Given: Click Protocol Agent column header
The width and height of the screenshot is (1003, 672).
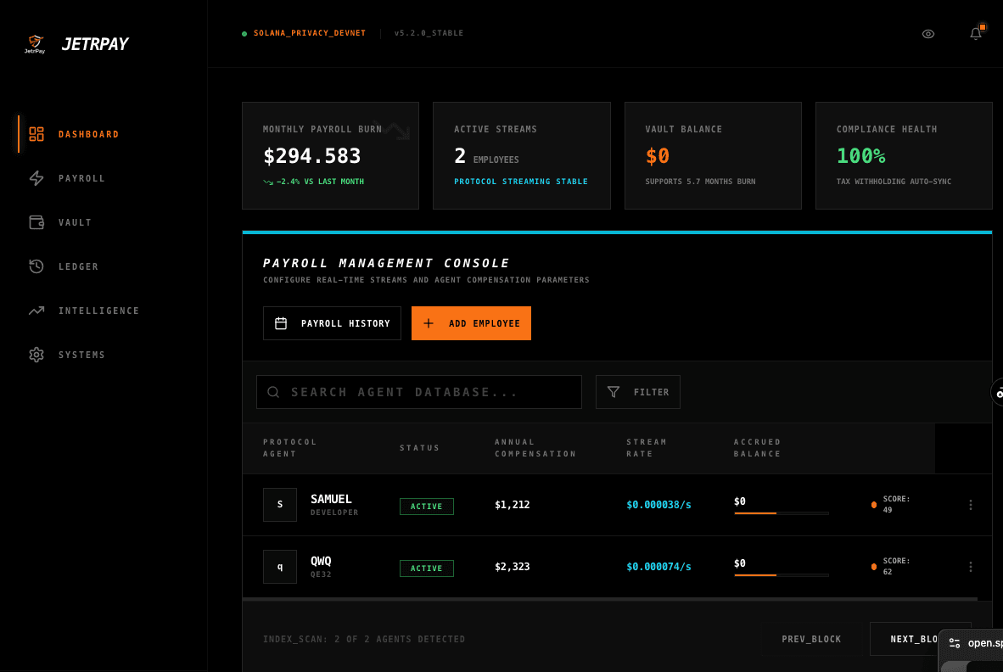Looking at the screenshot, I should click(289, 447).
